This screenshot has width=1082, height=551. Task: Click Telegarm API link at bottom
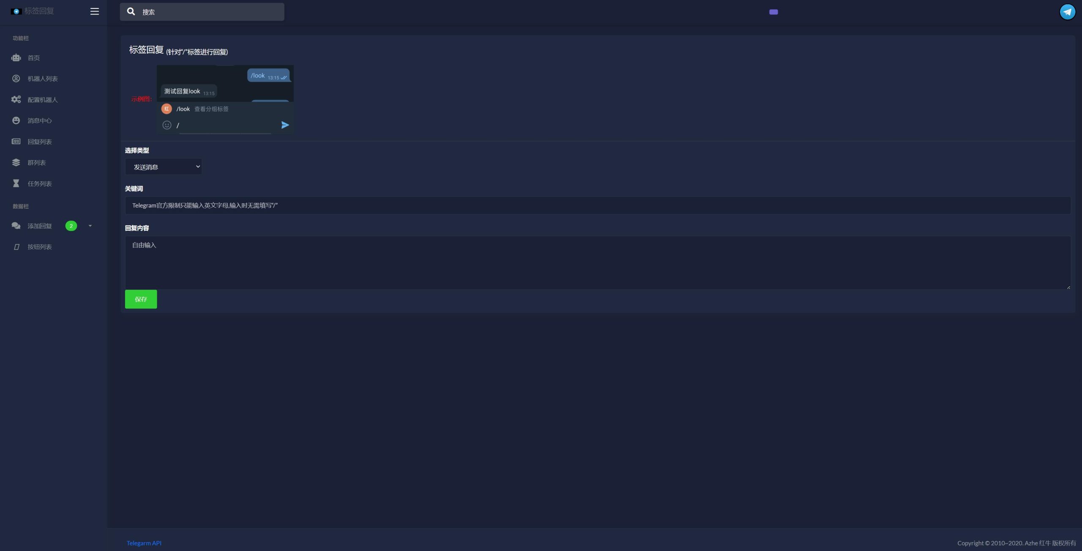(143, 543)
